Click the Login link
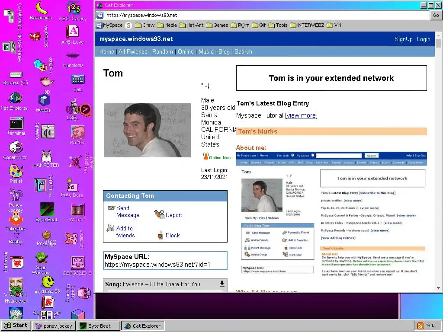Viewport: 443px width, 332px height. (424, 39)
